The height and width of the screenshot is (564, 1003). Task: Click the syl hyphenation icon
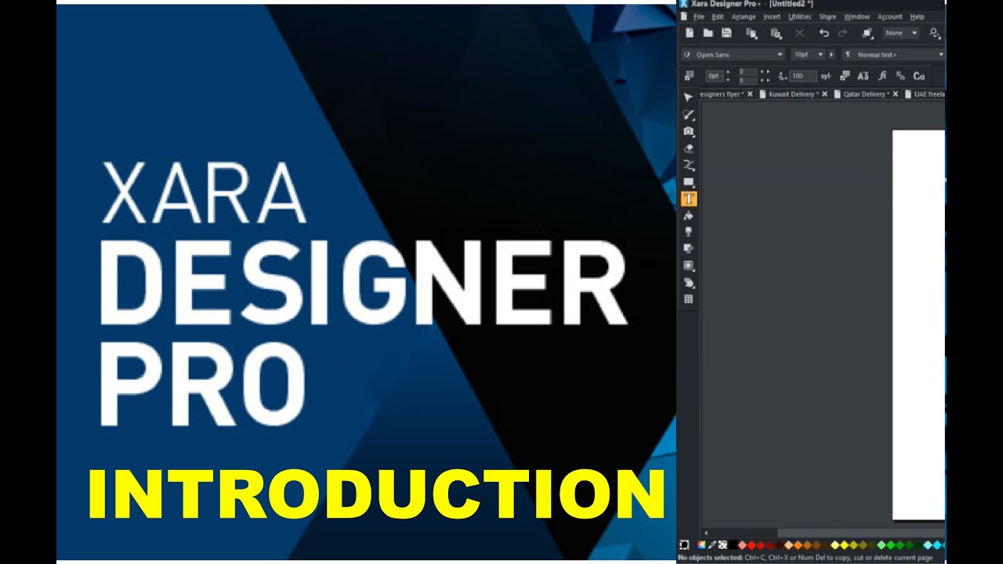[x=825, y=76]
